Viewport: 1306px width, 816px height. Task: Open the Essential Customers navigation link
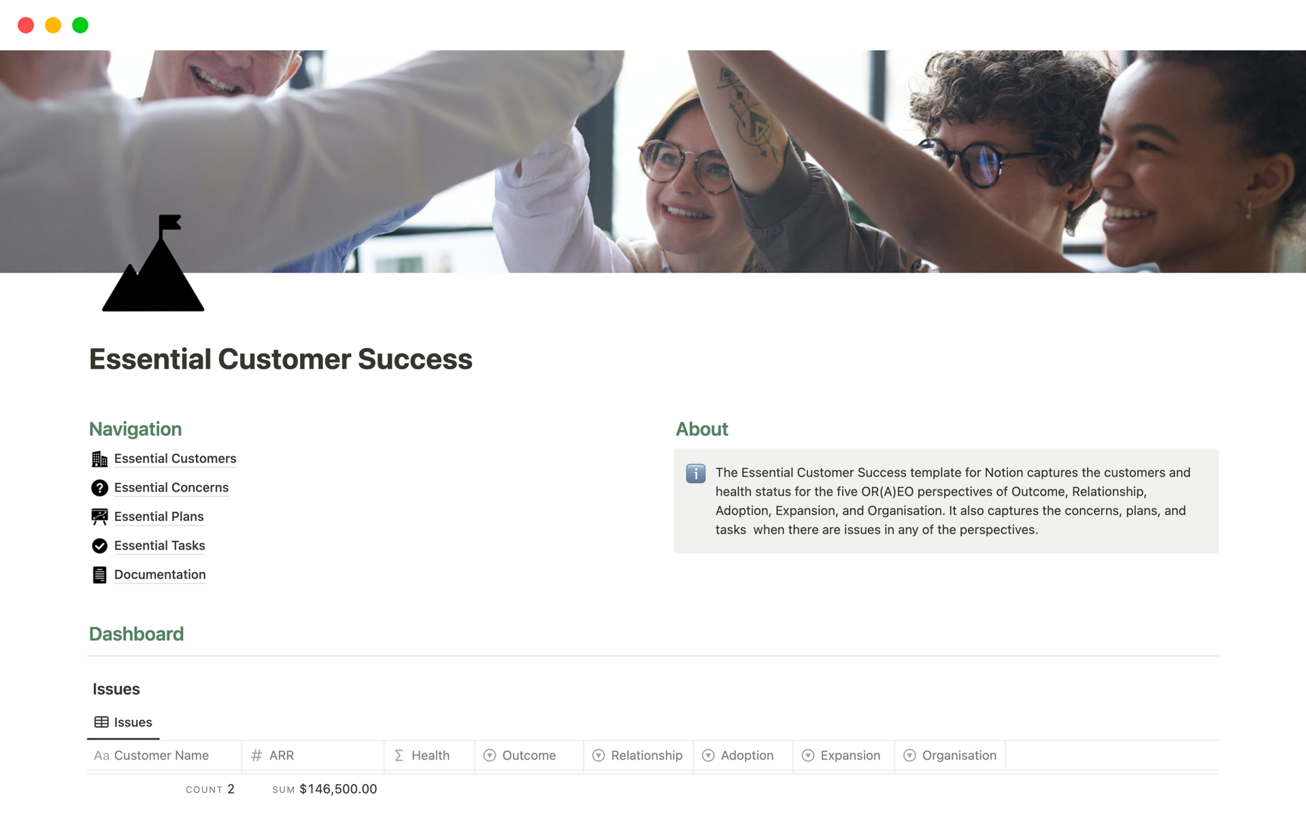tap(174, 458)
